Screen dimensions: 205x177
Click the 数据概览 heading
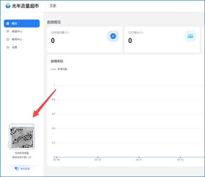click(x=54, y=22)
